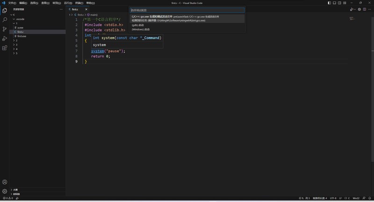Open editor More Actions ellipsis
Screen dimensions: 374x202
369,9
